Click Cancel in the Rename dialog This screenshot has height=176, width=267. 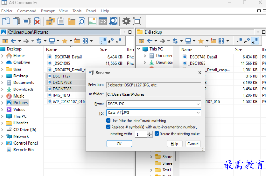(193, 144)
